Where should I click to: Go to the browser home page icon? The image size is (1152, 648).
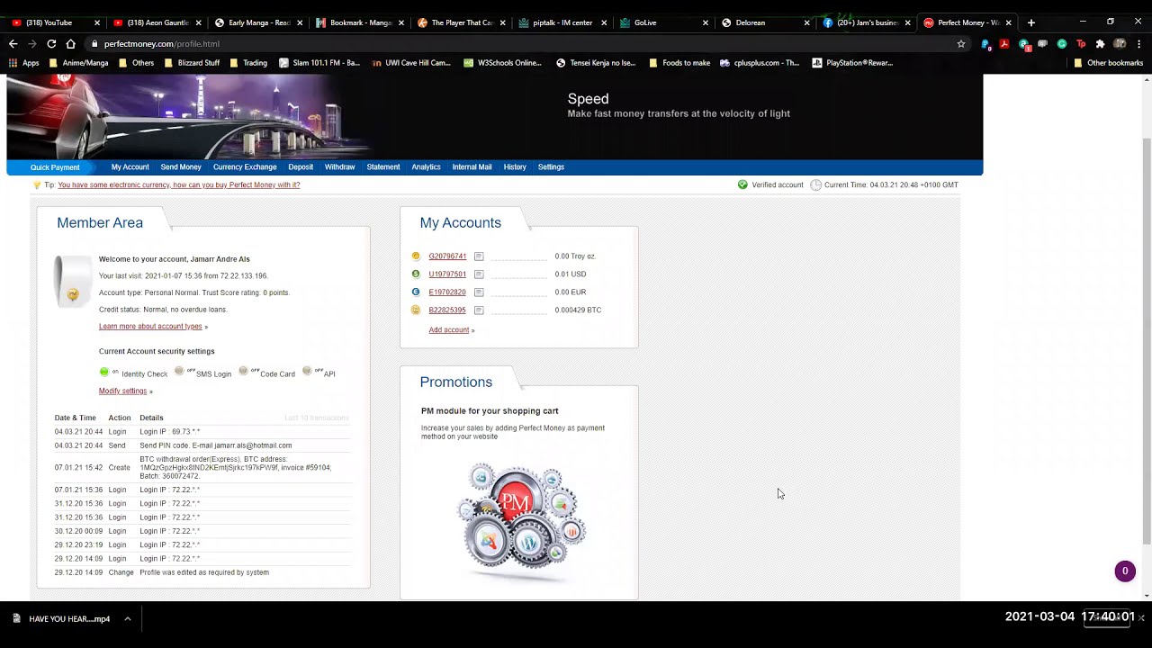(70, 43)
